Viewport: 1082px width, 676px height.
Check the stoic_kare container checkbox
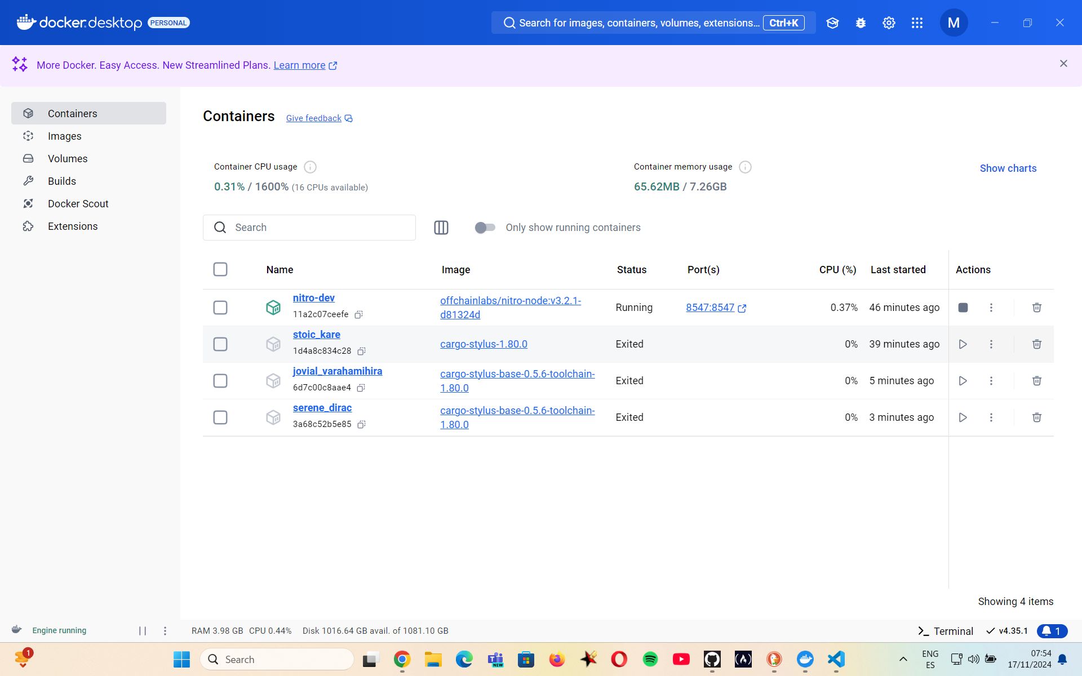click(x=220, y=344)
